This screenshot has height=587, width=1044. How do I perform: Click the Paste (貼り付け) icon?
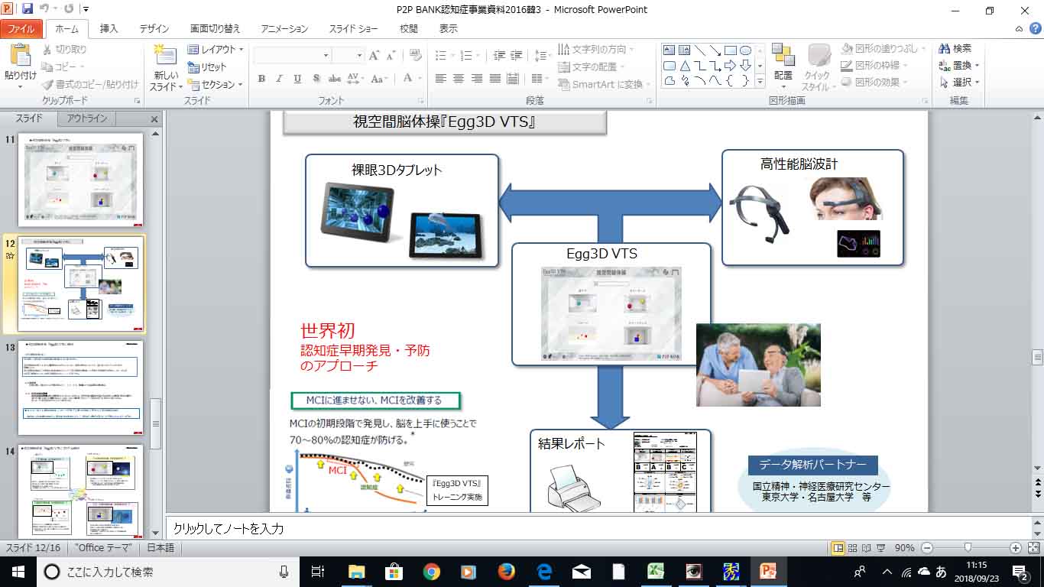(20, 57)
